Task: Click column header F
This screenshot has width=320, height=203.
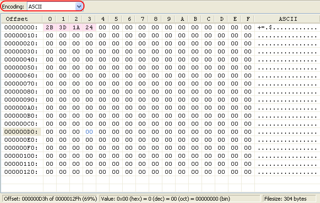Action: point(248,19)
